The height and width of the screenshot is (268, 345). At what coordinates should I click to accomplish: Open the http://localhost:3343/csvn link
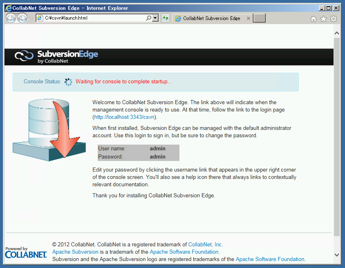point(124,117)
